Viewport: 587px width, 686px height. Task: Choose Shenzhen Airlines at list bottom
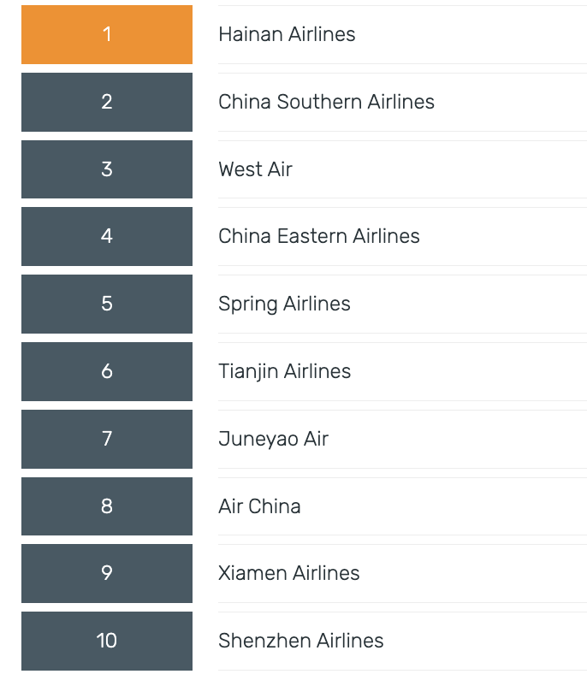click(300, 641)
